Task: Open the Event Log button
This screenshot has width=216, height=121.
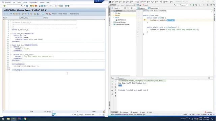Action: [209, 112]
